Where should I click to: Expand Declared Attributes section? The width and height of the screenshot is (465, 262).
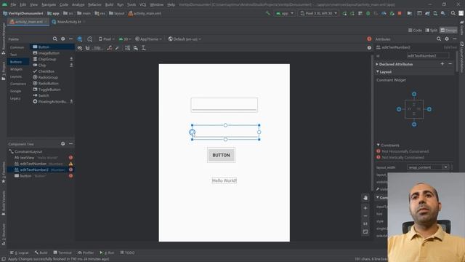377,64
